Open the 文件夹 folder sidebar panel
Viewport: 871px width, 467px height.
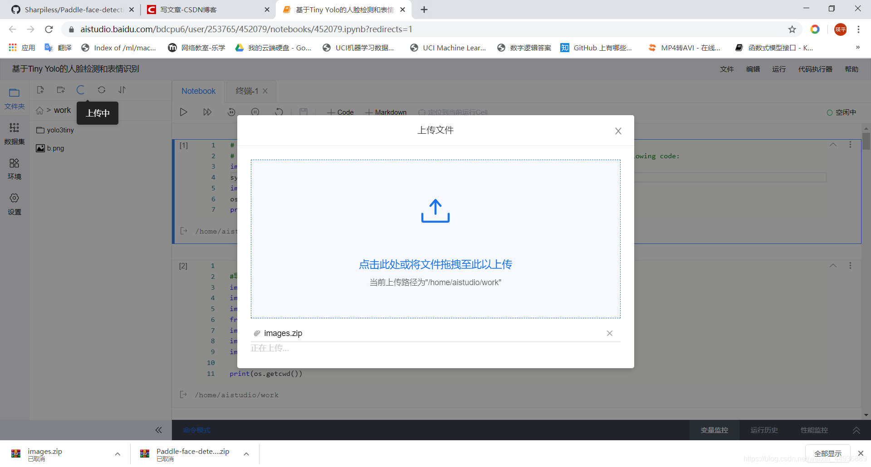click(x=15, y=98)
